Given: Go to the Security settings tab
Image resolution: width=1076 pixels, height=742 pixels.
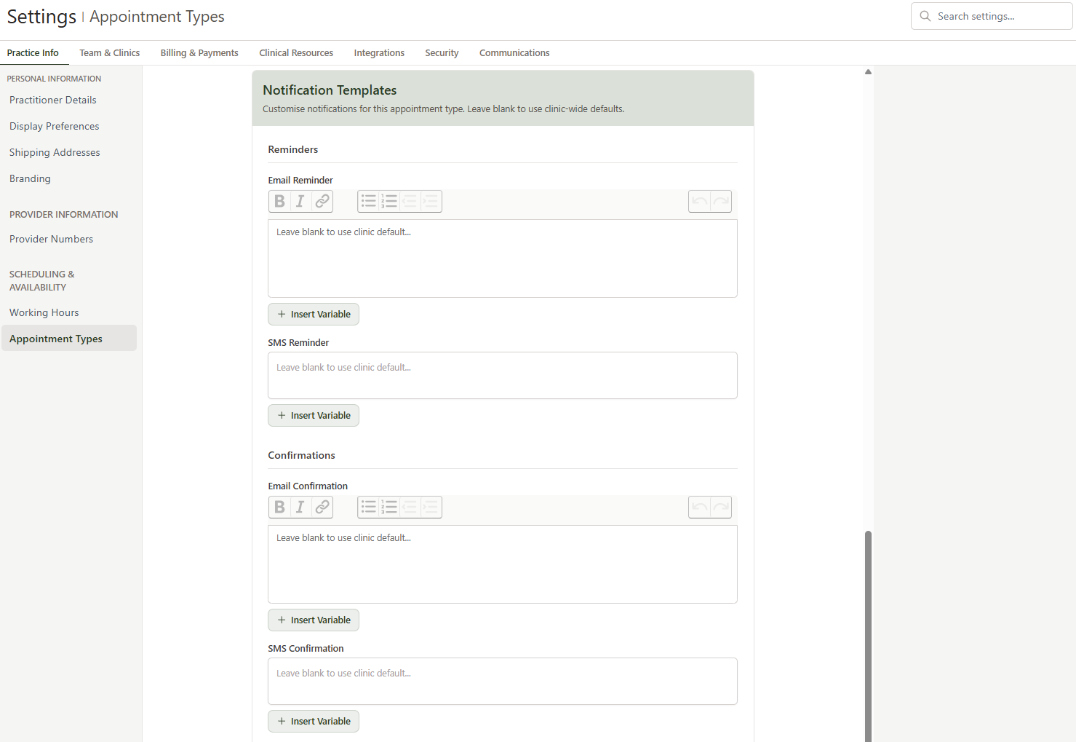Looking at the screenshot, I should (442, 52).
